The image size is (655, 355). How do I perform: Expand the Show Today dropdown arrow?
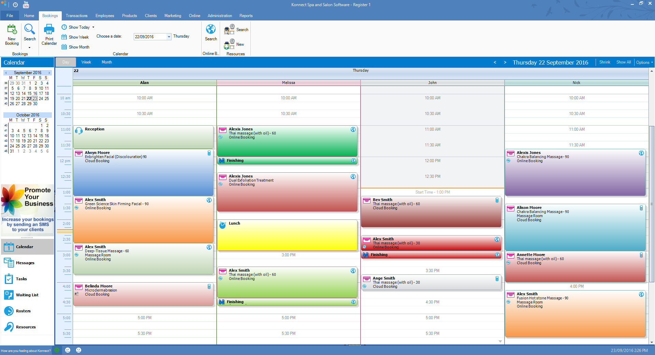click(93, 27)
